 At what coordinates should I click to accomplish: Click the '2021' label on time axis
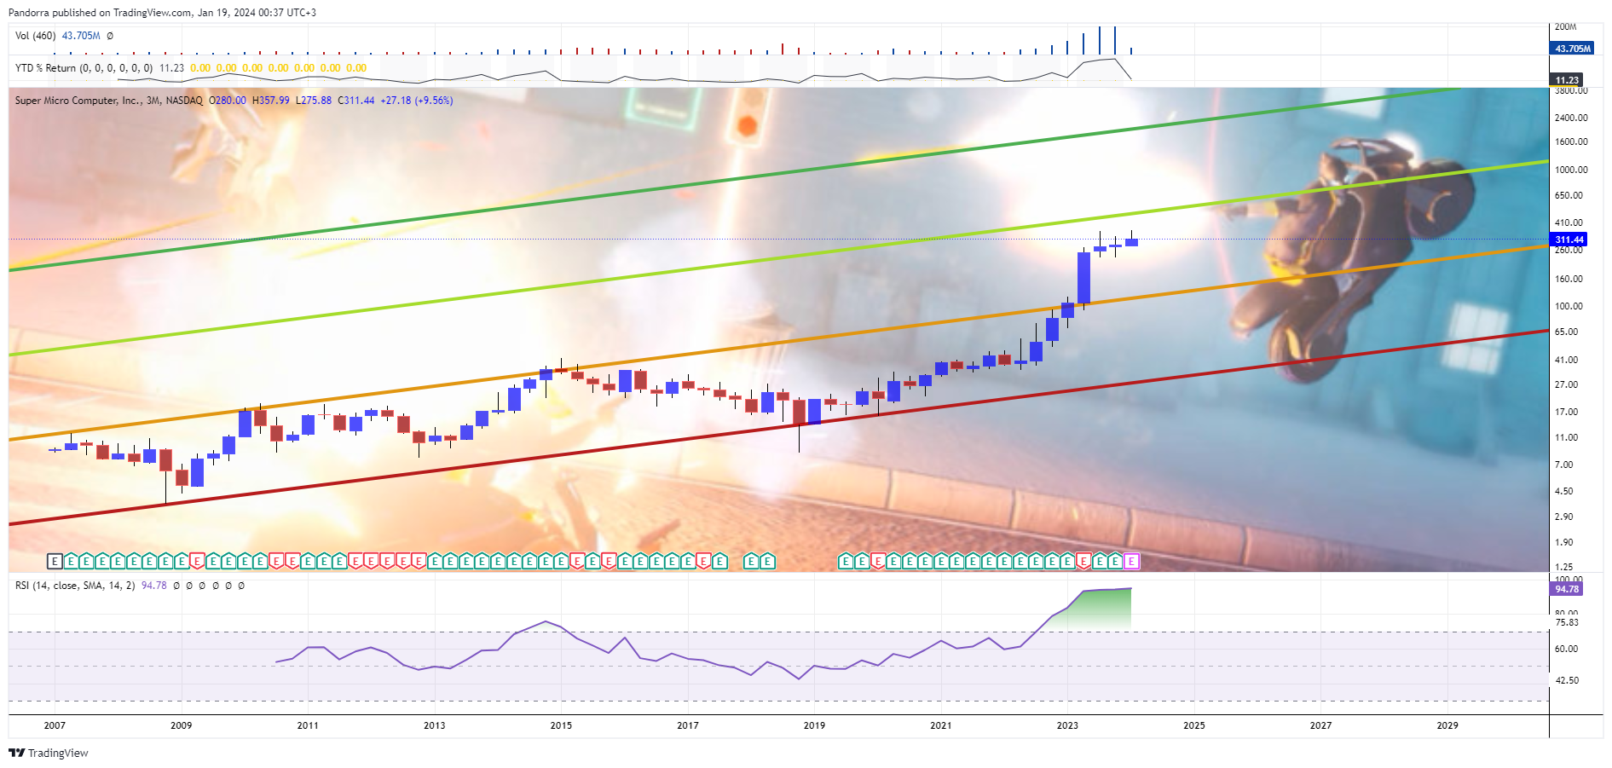click(941, 725)
